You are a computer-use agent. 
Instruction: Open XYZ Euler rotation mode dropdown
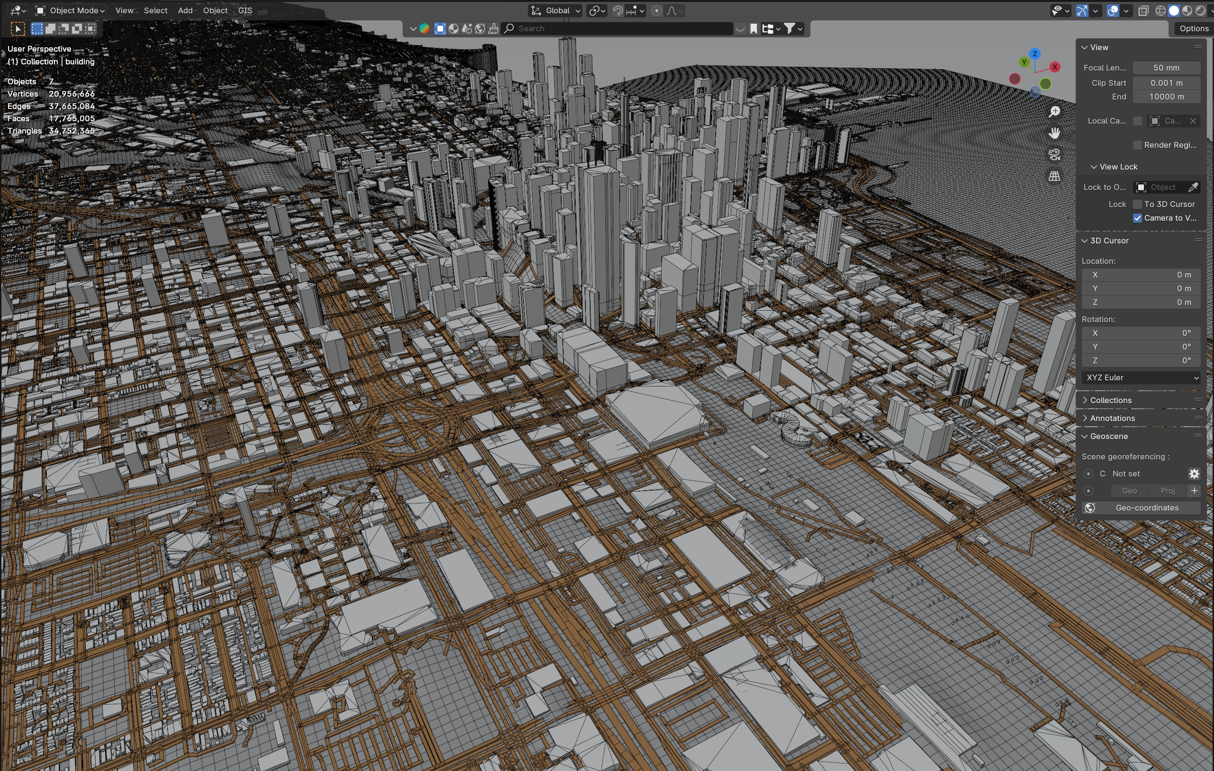(x=1142, y=377)
